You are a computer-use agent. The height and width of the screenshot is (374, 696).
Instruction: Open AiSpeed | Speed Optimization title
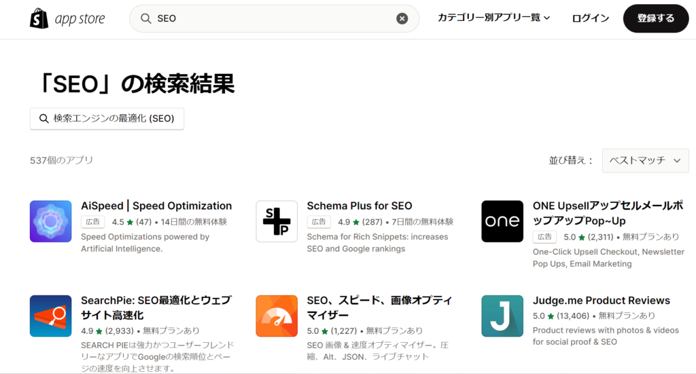coord(156,206)
